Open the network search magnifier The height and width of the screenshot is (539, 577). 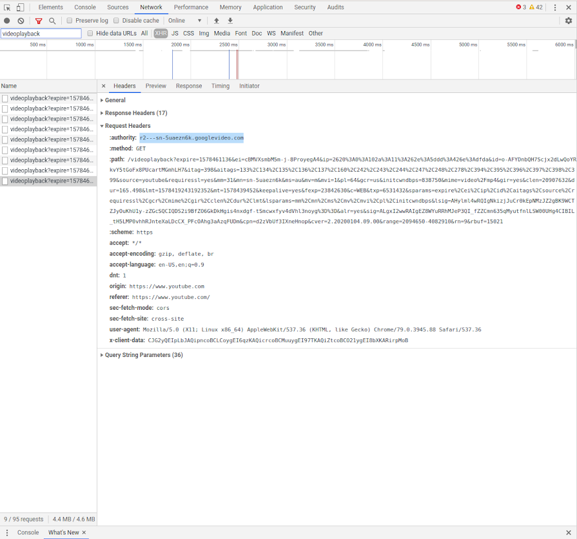[52, 21]
